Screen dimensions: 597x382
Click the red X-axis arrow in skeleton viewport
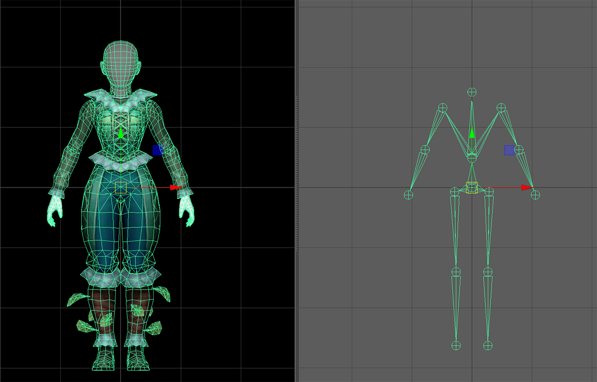coord(526,188)
